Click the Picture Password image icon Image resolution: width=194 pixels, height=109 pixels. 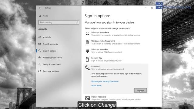coord(87,98)
